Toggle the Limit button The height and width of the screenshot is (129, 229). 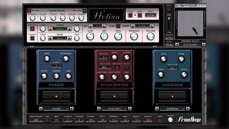tap(160, 120)
